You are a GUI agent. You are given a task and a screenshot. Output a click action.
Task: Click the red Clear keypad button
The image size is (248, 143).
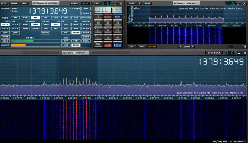(x=108, y=45)
